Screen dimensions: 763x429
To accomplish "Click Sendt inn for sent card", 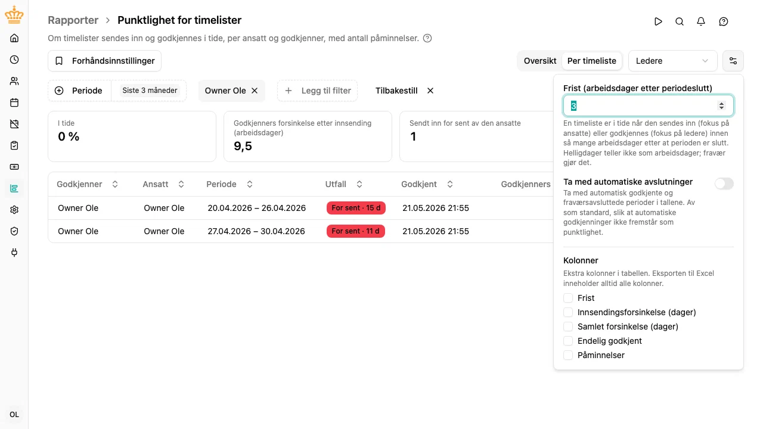I will click(477, 136).
